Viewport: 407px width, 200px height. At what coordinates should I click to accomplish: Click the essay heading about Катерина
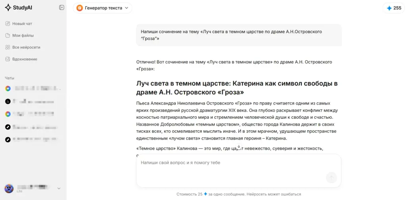pos(237,88)
